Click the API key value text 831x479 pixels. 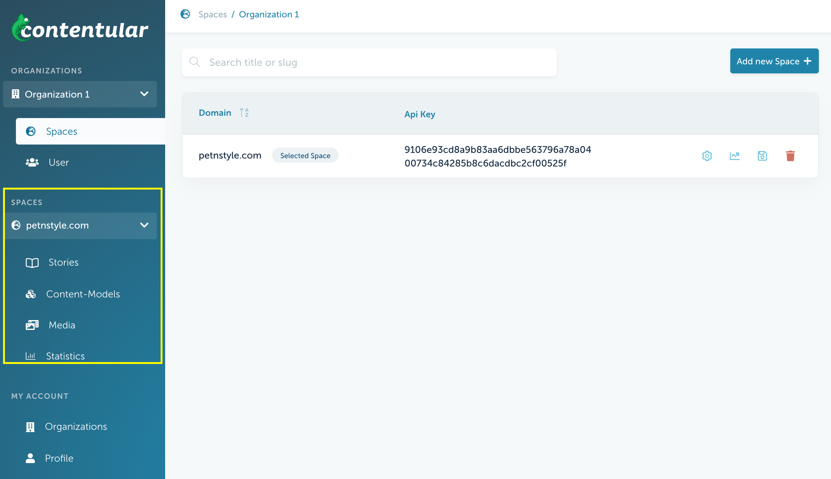point(498,156)
